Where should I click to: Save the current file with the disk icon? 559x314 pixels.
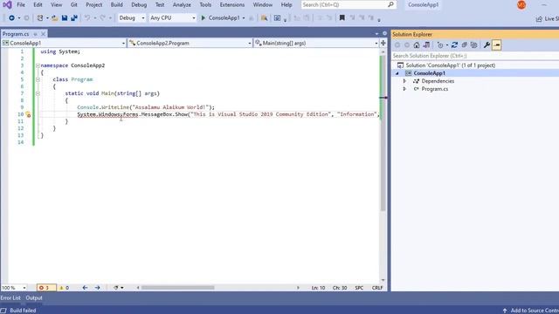65,17
